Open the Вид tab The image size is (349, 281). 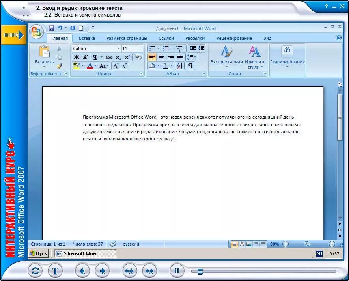click(267, 38)
